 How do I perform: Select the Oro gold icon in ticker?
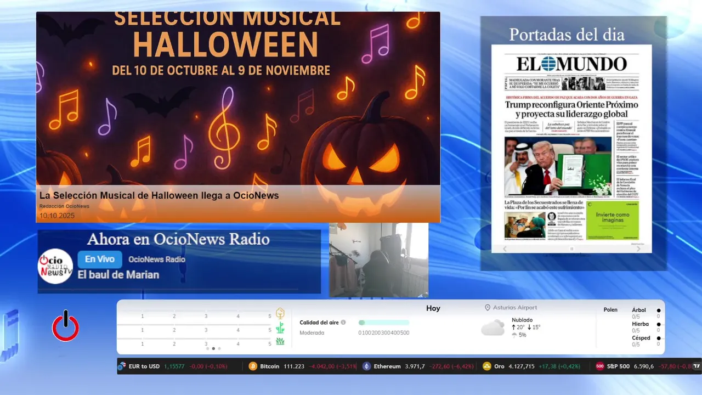tap(486, 366)
